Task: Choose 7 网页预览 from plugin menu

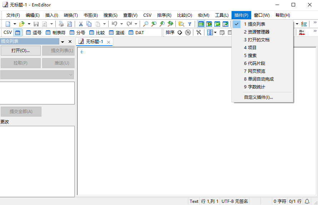Action: [x=262, y=71]
